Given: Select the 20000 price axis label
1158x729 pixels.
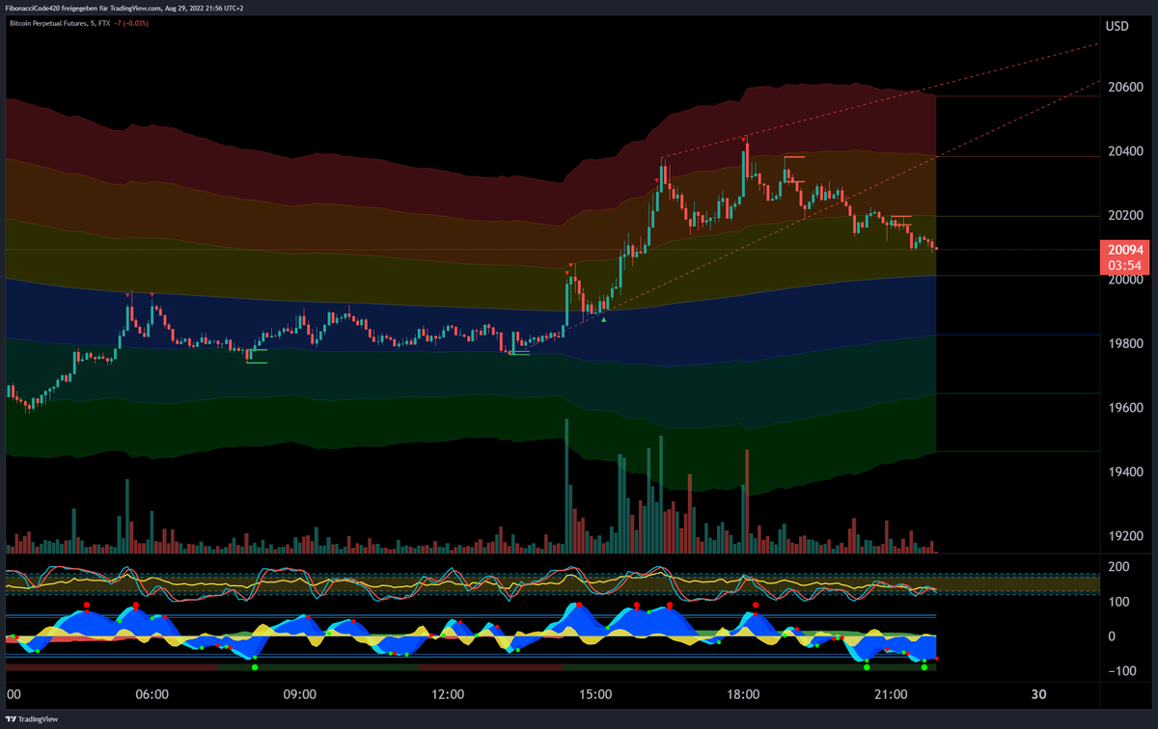Looking at the screenshot, I should point(1125,280).
